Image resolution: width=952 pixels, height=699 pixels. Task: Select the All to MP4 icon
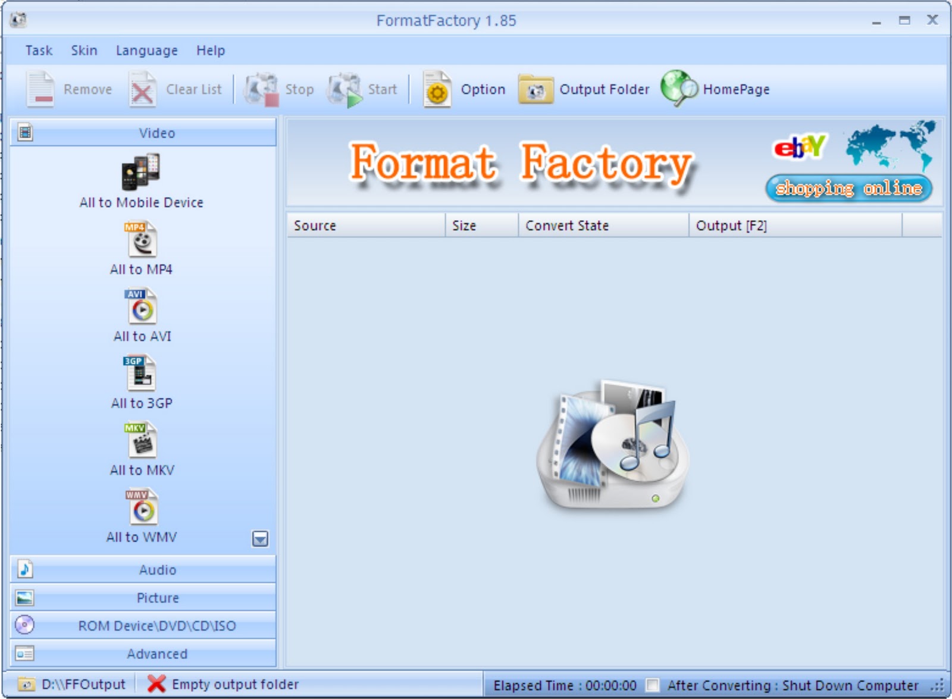pos(141,239)
